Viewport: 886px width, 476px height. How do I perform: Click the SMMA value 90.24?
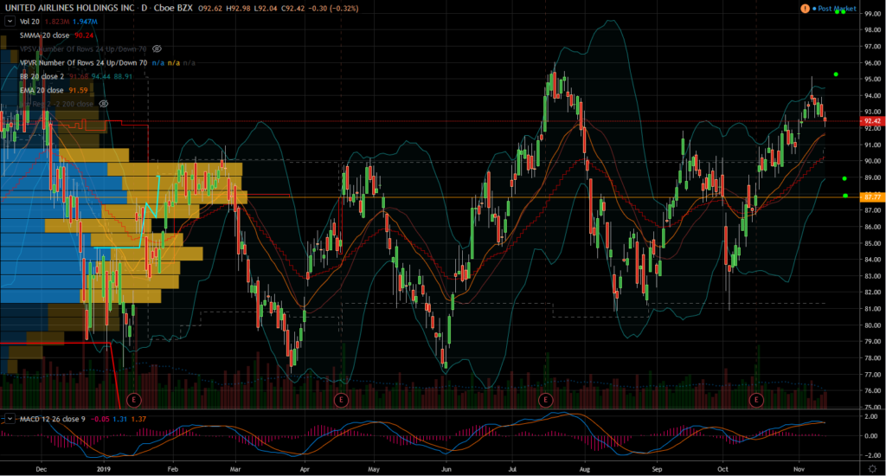pyautogui.click(x=84, y=35)
